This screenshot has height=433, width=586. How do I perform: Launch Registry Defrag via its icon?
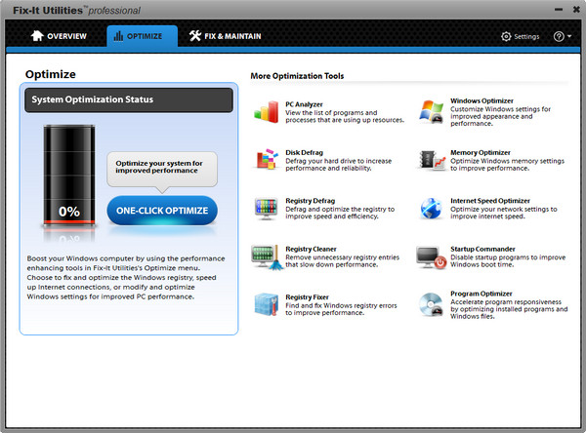(267, 209)
